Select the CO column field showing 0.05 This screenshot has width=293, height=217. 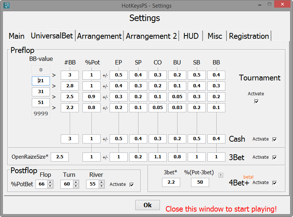[x=158, y=108]
